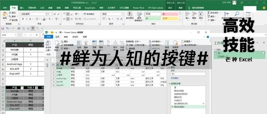Viewport: 267px width, 114px height.
Task: Open the Power Pivot ribbon tab
Action: (x=138, y=8)
